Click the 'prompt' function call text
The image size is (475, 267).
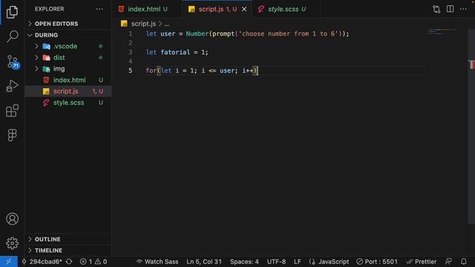(223, 33)
